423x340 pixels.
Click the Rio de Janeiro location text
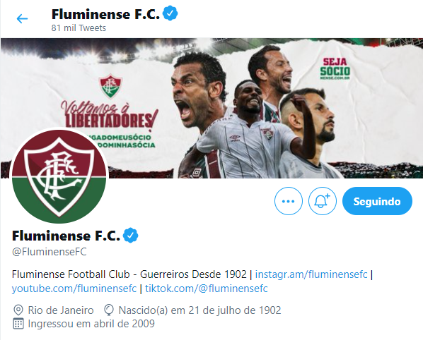(61, 310)
